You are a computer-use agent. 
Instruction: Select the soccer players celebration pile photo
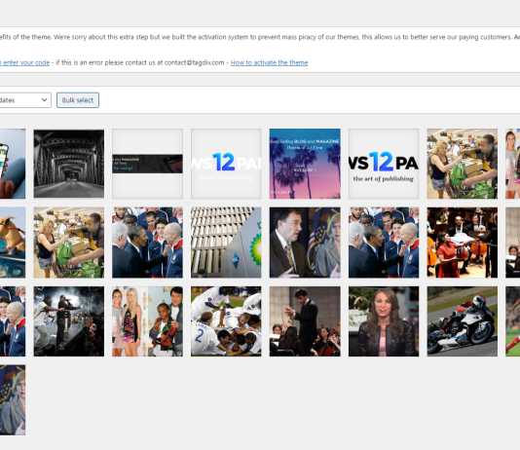pyautogui.click(x=226, y=321)
